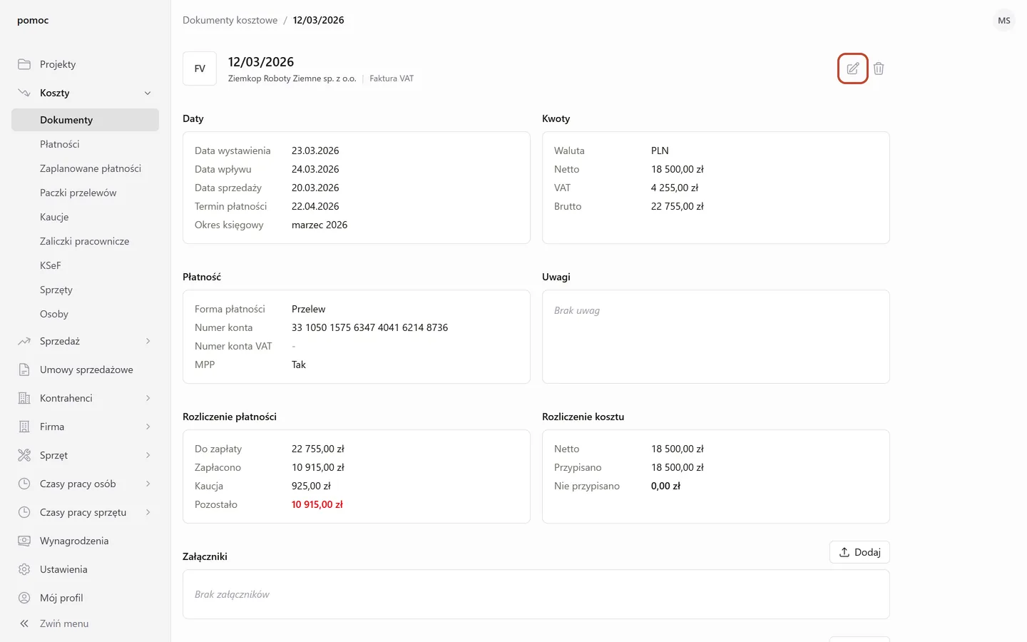This screenshot has height=642, width=1027.
Task: Click the pomoc logo
Action: pyautogui.click(x=33, y=20)
